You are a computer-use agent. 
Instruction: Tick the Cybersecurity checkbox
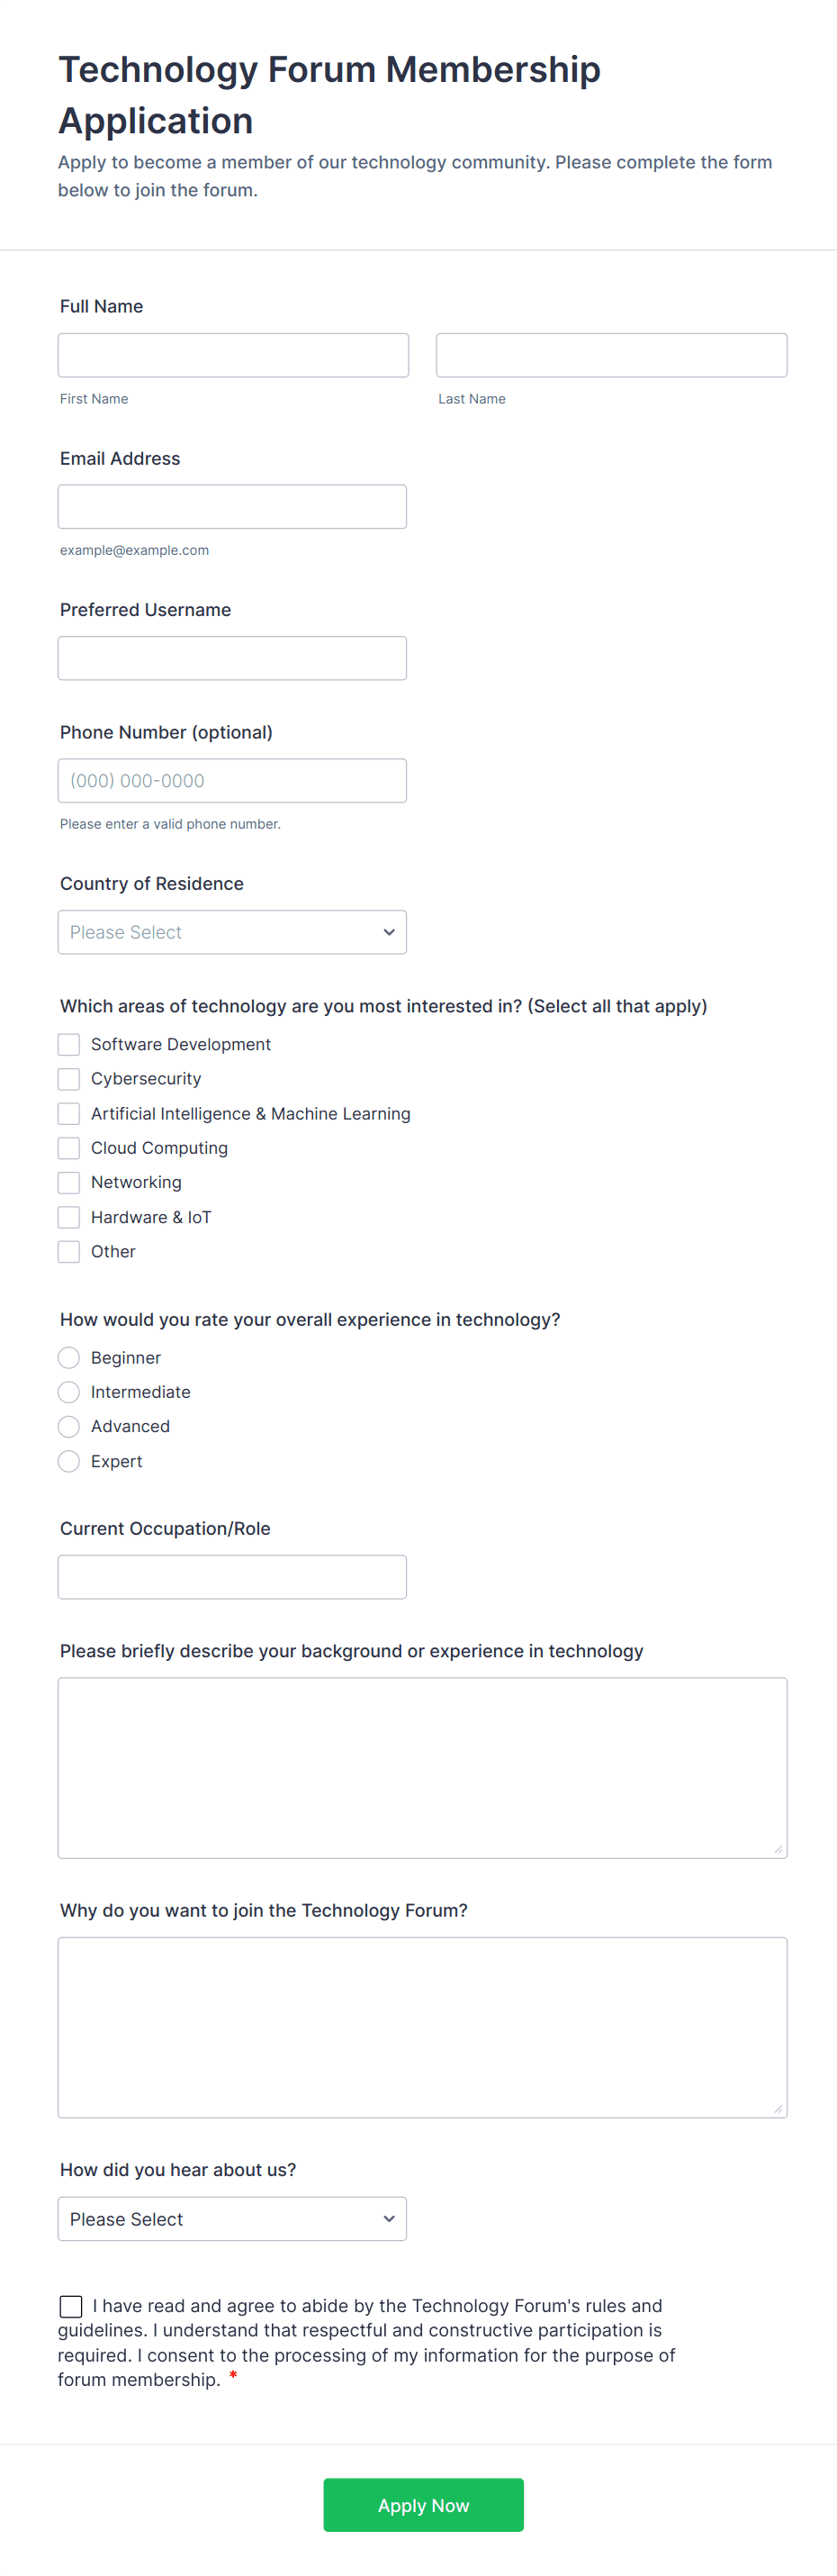[69, 1079]
